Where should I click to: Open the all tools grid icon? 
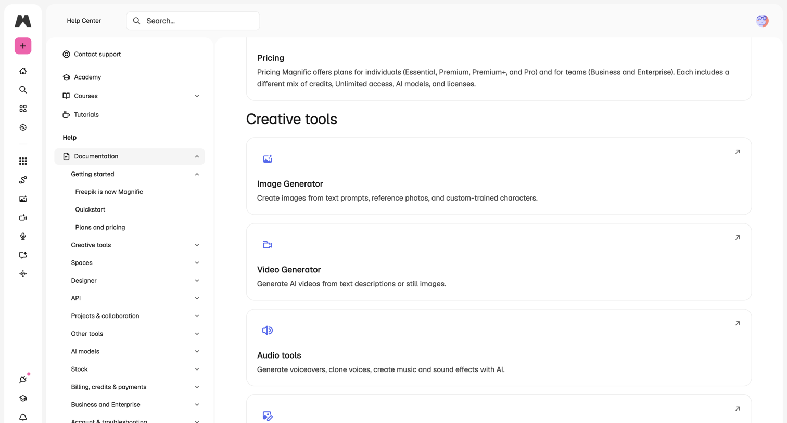pyautogui.click(x=23, y=161)
